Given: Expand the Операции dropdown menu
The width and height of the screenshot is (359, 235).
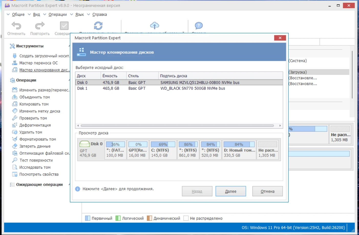Looking at the screenshot, I should click(x=57, y=15).
